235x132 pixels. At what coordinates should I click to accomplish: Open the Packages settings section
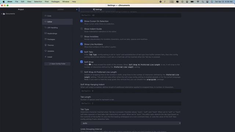coord(57,39)
